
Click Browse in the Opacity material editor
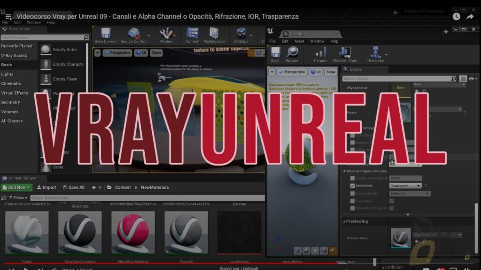pyautogui.click(x=292, y=55)
